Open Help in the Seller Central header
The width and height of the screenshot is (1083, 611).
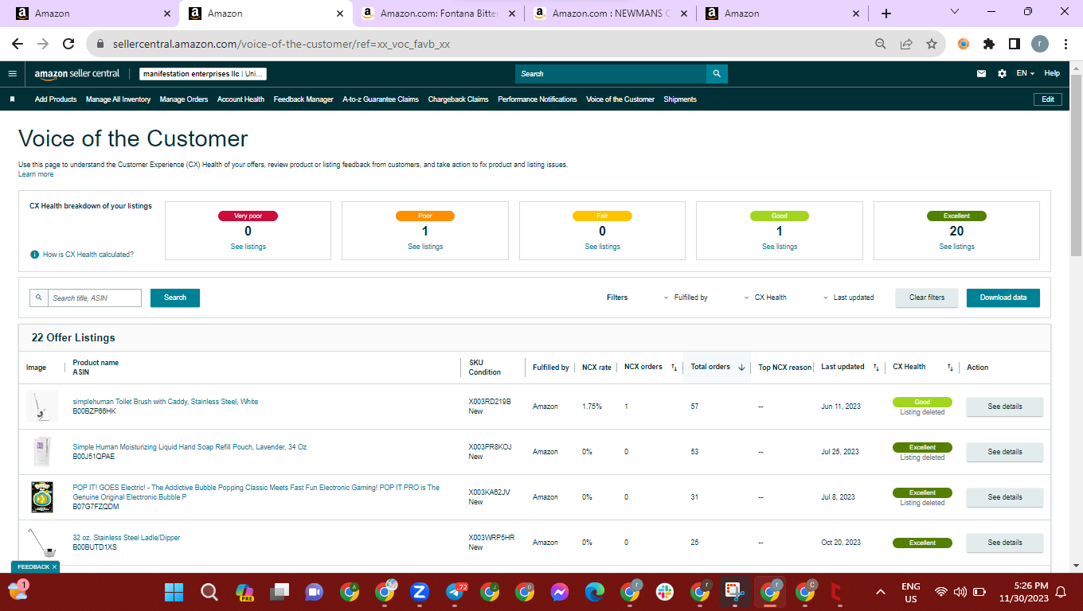[1052, 73]
